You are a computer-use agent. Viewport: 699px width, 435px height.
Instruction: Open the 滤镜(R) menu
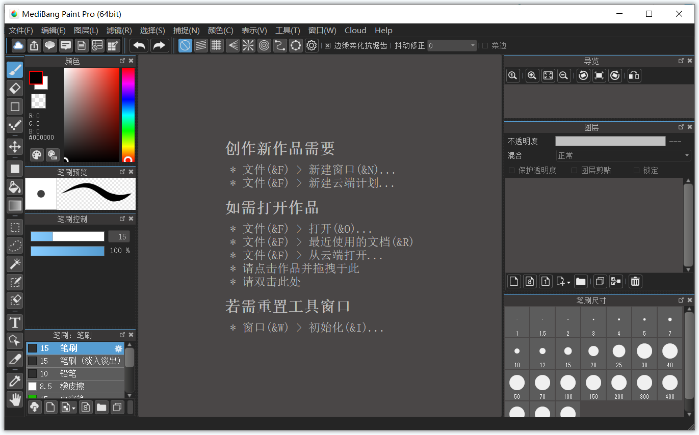click(x=119, y=30)
